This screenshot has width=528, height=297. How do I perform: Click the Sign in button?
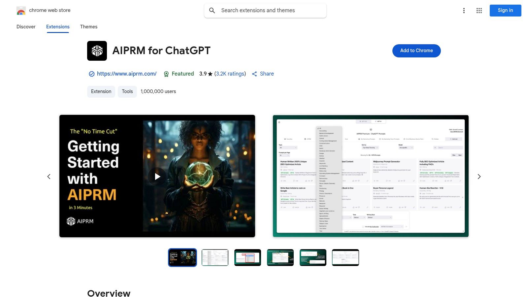505,10
